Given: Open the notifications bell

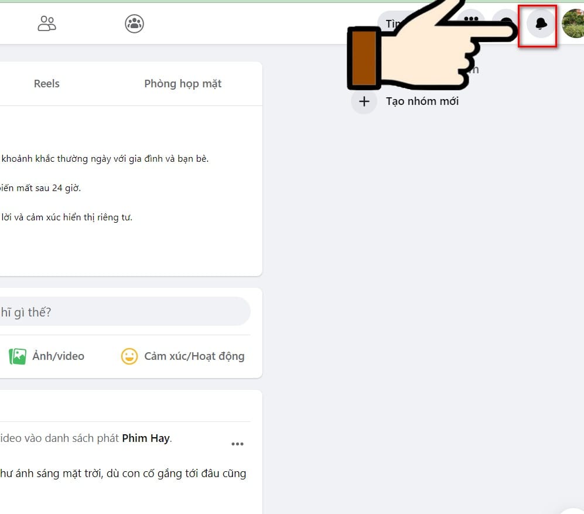Looking at the screenshot, I should (541, 24).
